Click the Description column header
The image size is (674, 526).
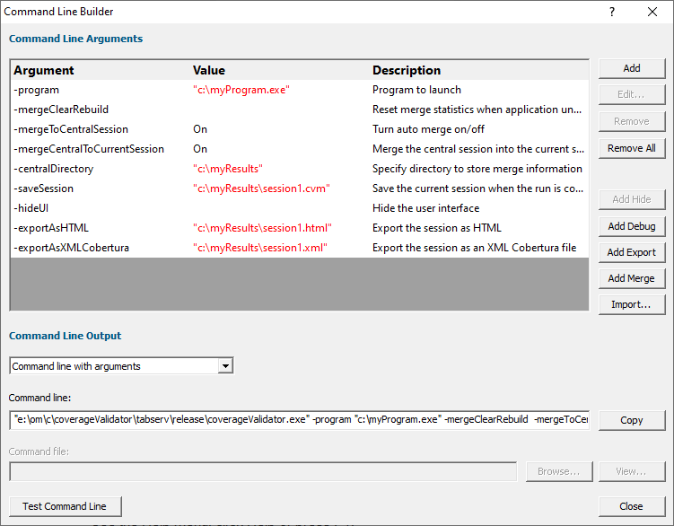click(407, 70)
